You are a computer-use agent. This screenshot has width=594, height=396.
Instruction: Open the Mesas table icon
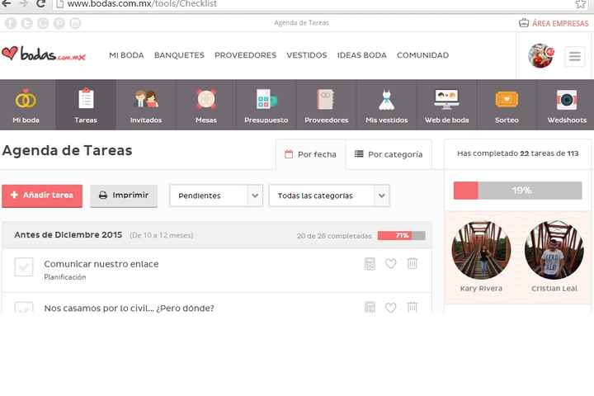point(206,99)
